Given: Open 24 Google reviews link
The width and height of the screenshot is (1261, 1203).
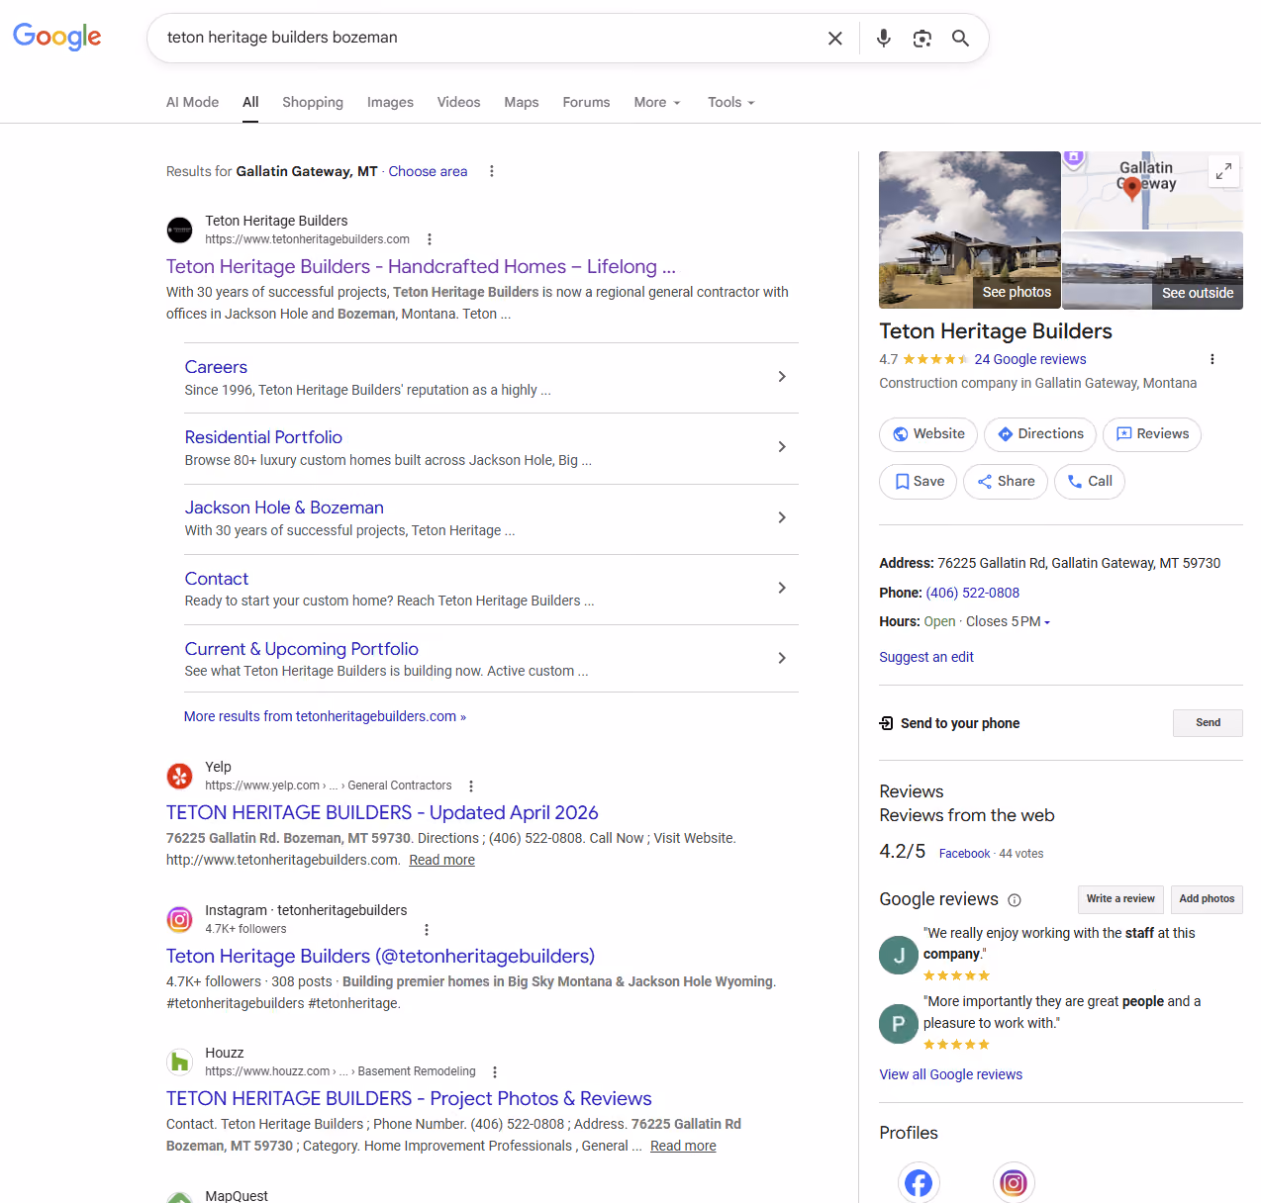Looking at the screenshot, I should click(x=1029, y=359).
